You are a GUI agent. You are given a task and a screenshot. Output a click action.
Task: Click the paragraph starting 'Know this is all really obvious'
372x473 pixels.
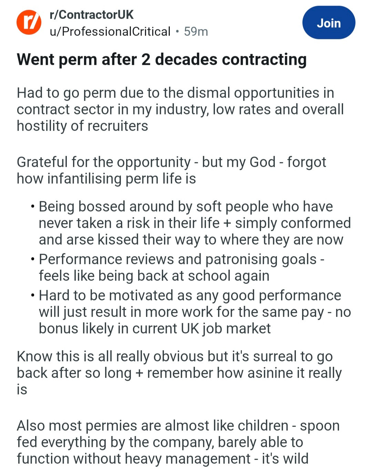[179, 373]
